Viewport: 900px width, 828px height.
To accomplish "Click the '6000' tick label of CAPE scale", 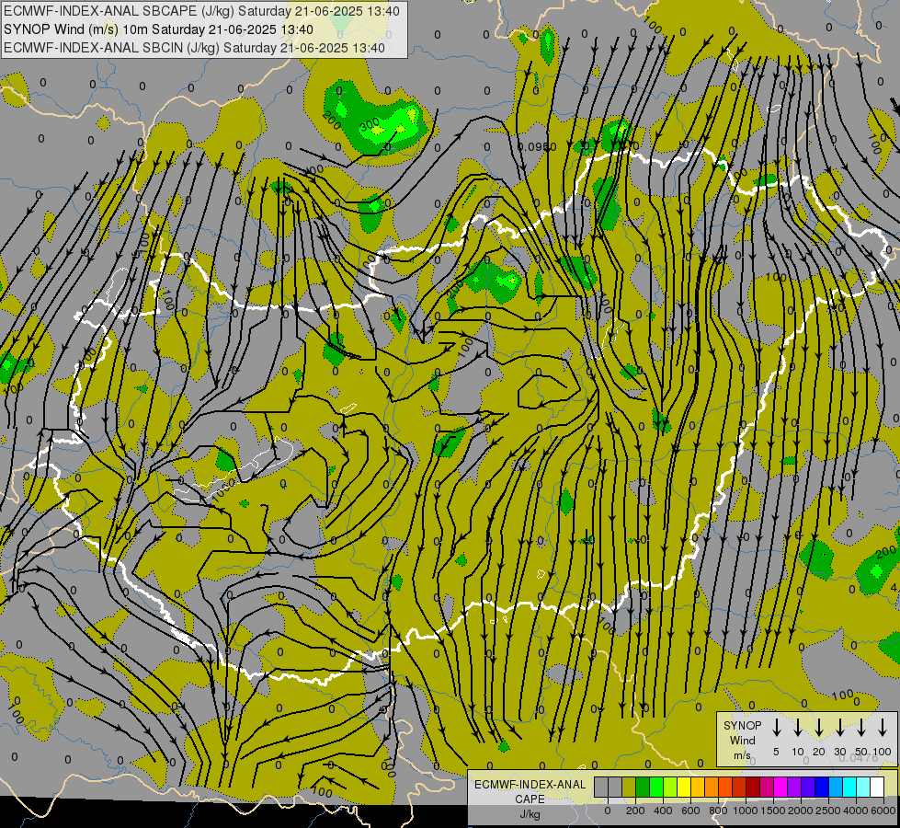I will pyautogui.click(x=883, y=811).
